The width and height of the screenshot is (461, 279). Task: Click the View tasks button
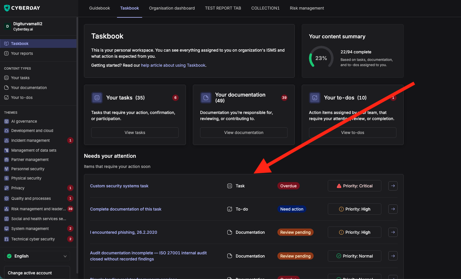[x=135, y=133]
